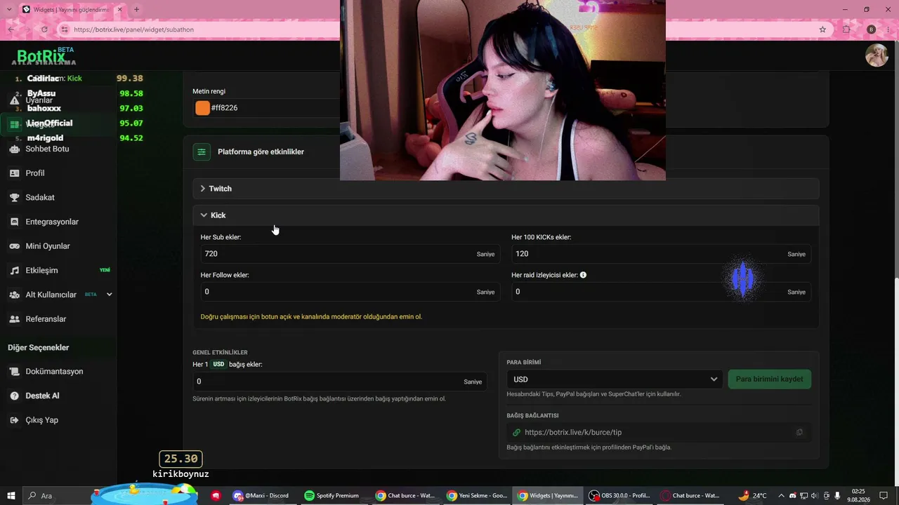899x505 pixels.
Task: Click the Her Follow ekler input field
Action: pyautogui.click(x=350, y=292)
